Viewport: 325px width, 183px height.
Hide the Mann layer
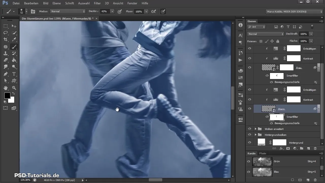click(x=249, y=109)
